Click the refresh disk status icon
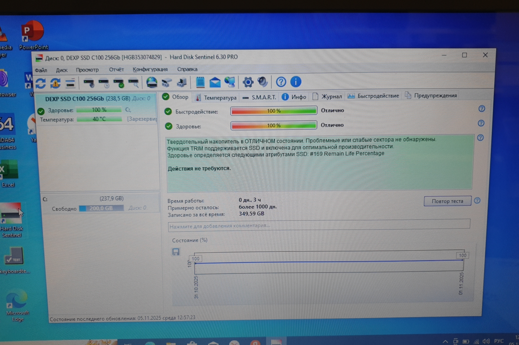 (41, 83)
